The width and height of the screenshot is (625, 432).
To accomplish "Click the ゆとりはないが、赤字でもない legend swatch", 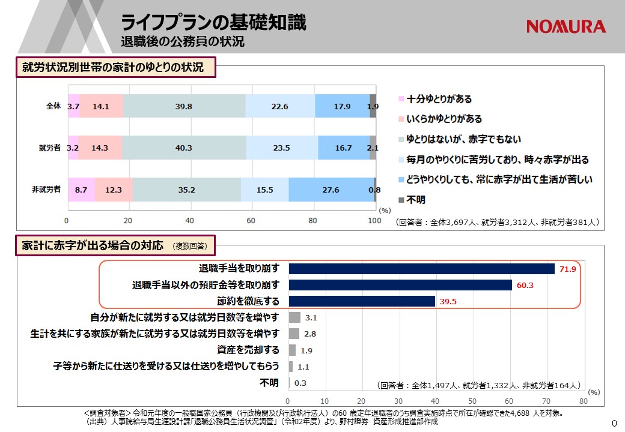I will 401,139.
